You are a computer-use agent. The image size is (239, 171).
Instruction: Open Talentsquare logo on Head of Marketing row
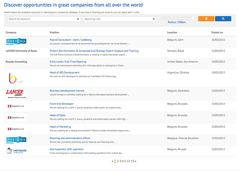(16, 129)
